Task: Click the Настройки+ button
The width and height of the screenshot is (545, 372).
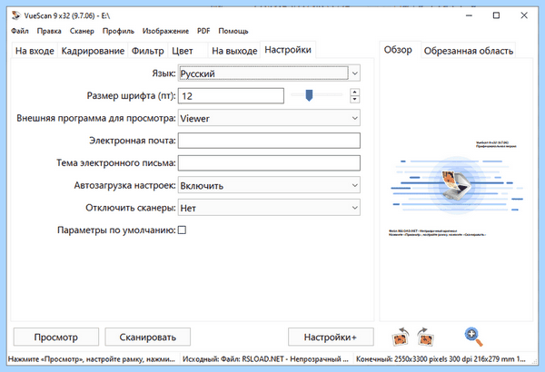Action: click(331, 337)
